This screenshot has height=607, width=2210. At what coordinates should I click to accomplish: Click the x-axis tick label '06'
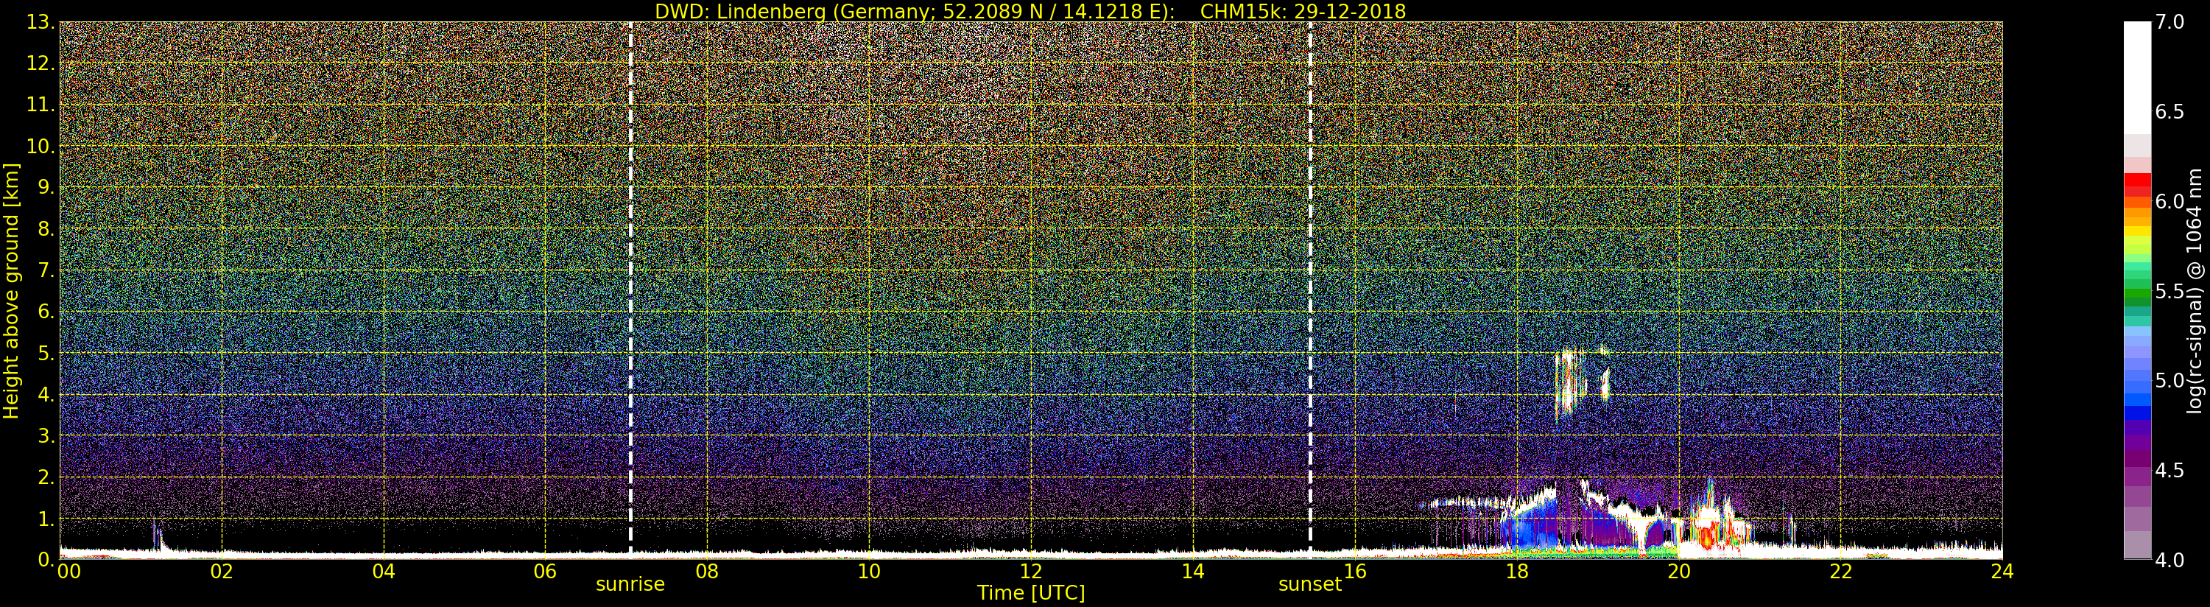[545, 571]
